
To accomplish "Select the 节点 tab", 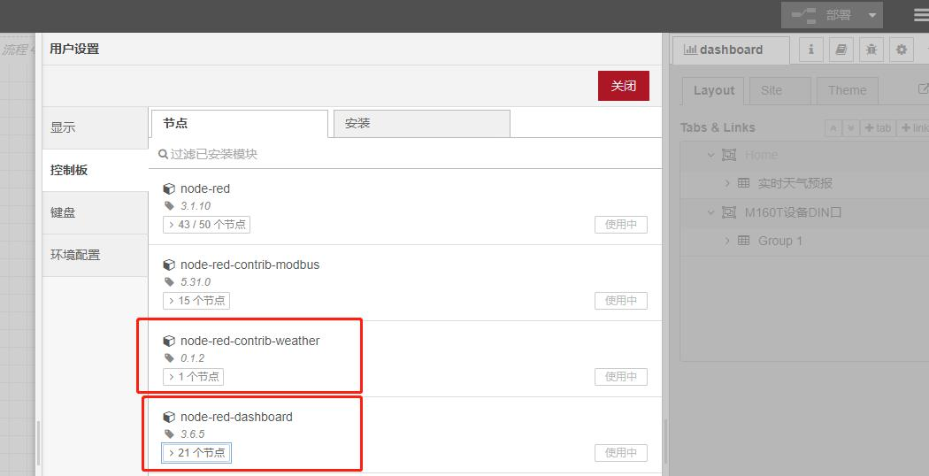I will [240, 123].
